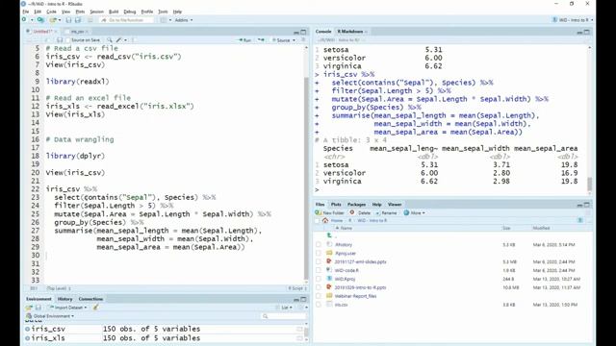Click the code tools wand icon

coord(118,40)
